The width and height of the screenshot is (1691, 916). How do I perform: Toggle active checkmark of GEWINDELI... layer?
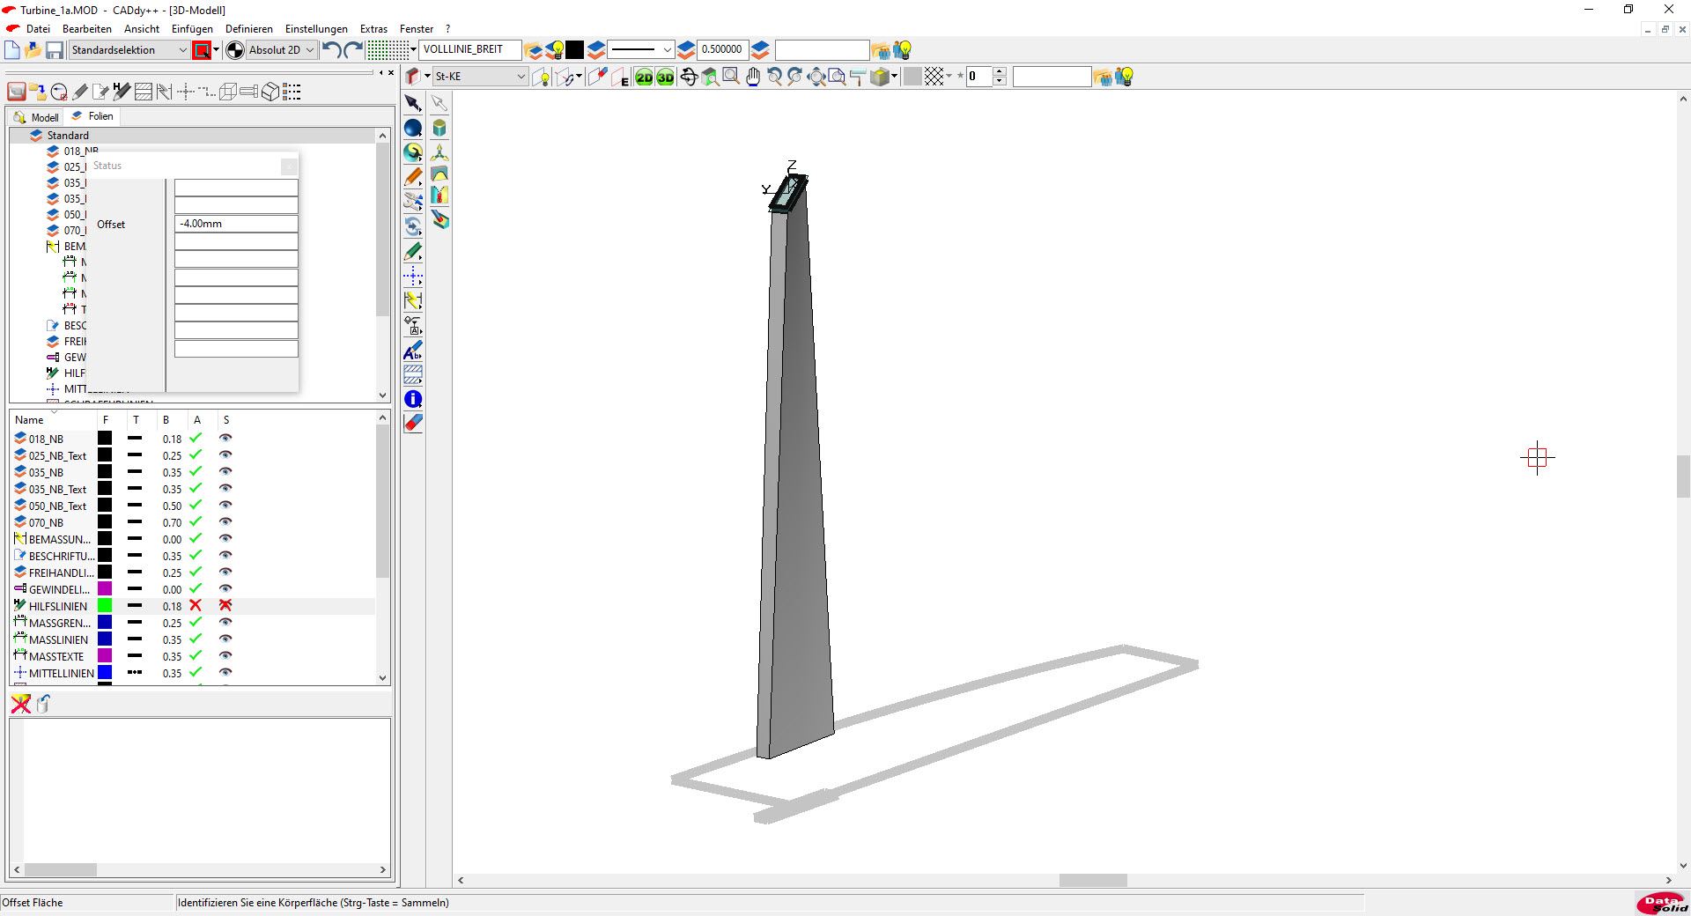tap(196, 589)
